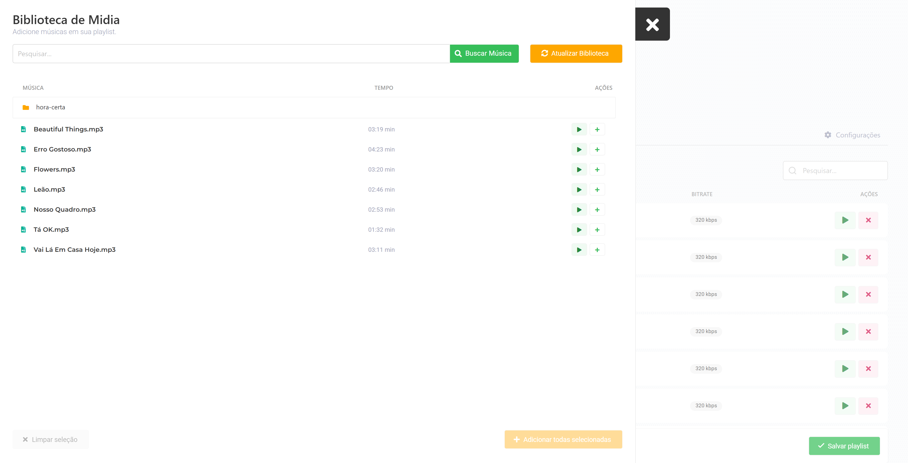Delete the last playlist track

coord(868,406)
